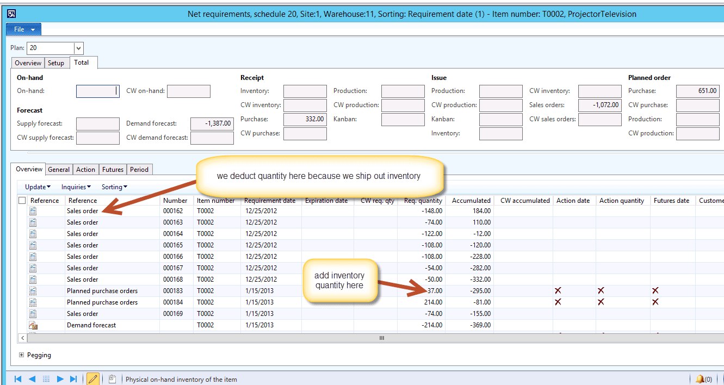The width and height of the screenshot is (724, 385).
Task: Open the Plan dropdown
Action: click(78, 48)
